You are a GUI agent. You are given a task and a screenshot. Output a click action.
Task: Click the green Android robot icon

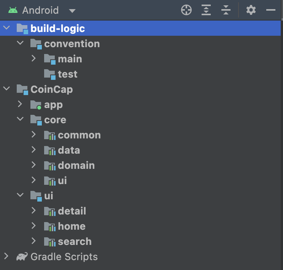13,10
